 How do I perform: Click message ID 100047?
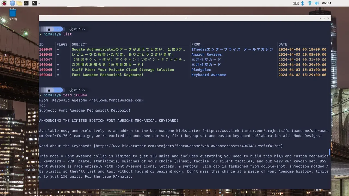46,60
